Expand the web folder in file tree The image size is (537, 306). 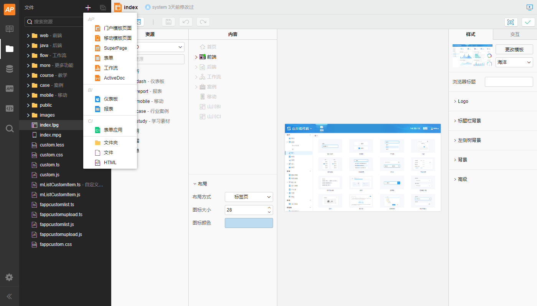pos(28,36)
